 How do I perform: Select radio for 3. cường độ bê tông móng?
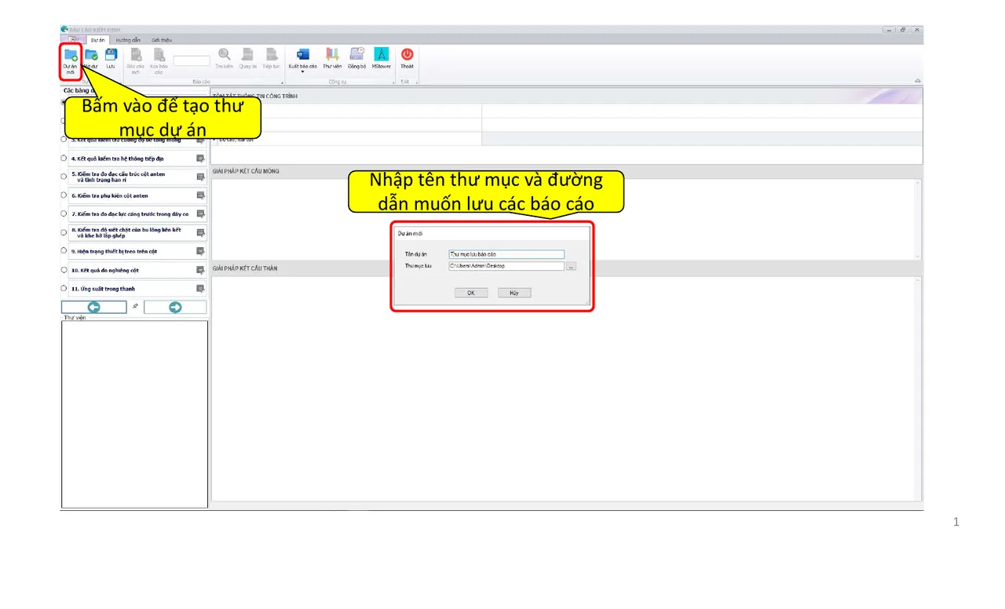64,140
